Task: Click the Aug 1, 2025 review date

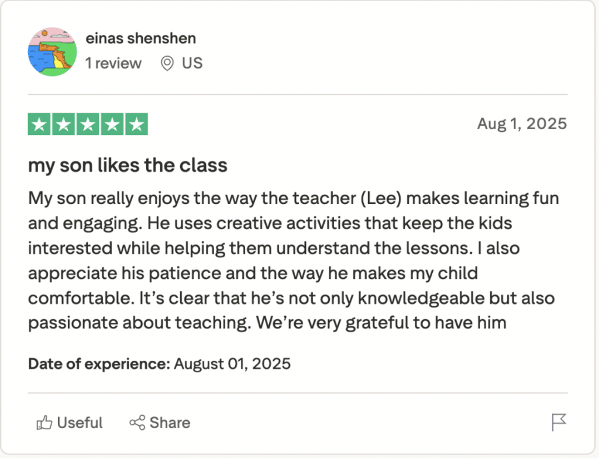Action: pos(522,123)
